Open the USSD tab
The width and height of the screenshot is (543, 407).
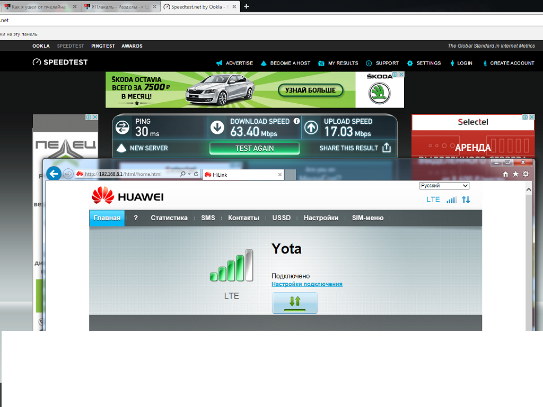(x=281, y=218)
